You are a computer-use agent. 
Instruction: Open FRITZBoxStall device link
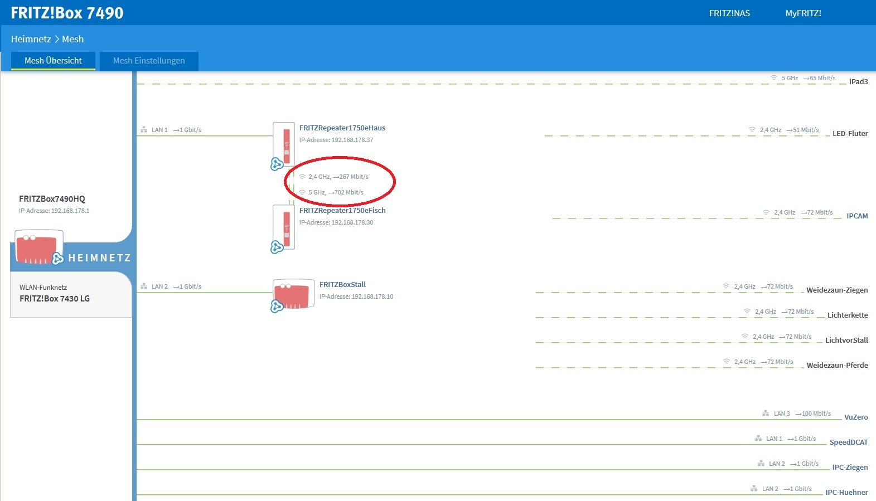pos(342,284)
